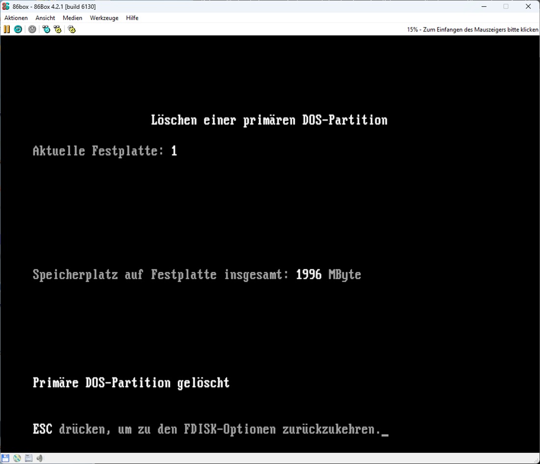Minimize the 86Box window
540x464 pixels.
(483, 6)
